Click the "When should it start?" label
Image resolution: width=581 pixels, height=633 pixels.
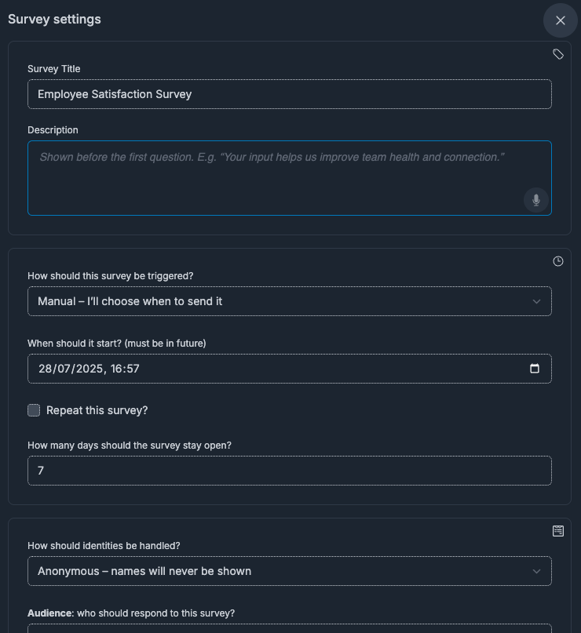click(x=117, y=343)
